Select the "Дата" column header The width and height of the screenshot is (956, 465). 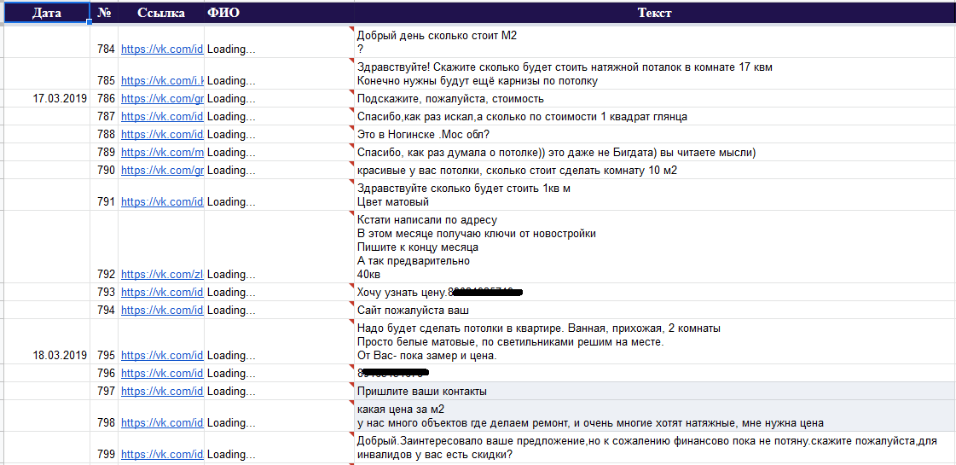point(46,13)
